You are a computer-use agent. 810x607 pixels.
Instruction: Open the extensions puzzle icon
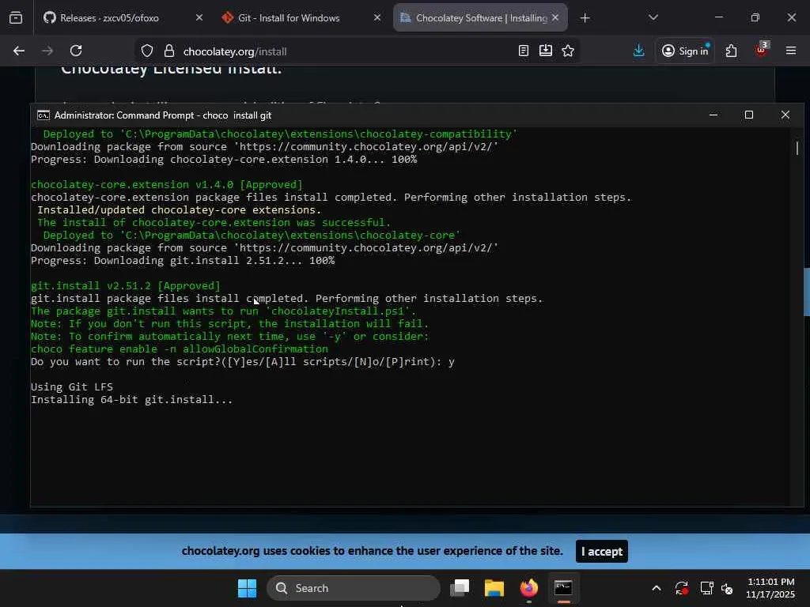coord(732,51)
